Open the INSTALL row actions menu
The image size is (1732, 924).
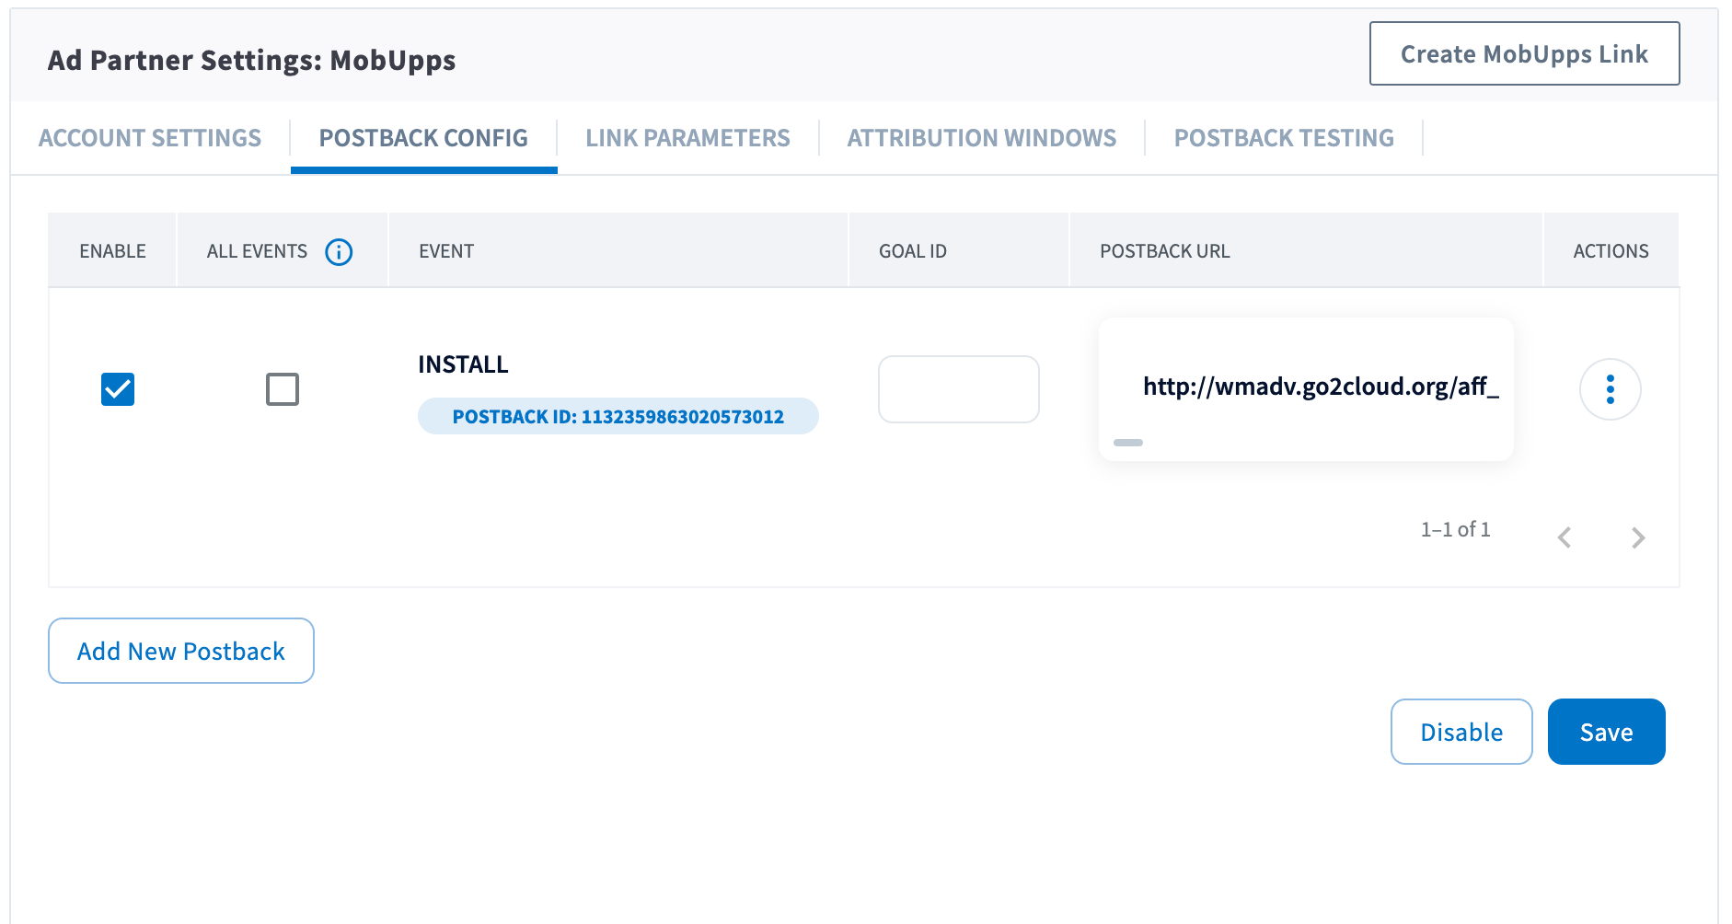1610,389
